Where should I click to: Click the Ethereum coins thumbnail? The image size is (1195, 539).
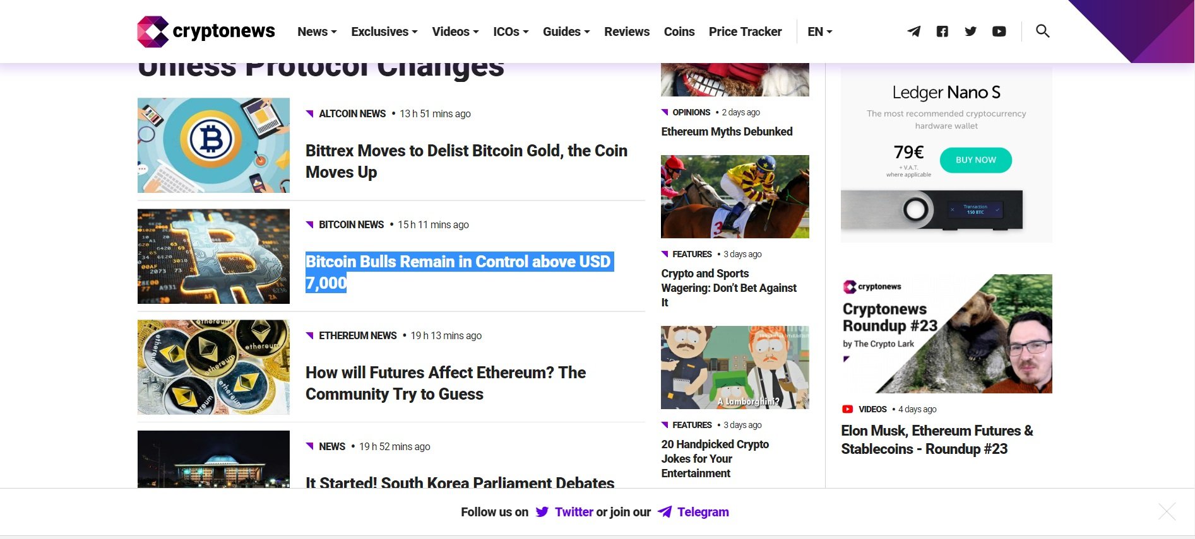[213, 367]
